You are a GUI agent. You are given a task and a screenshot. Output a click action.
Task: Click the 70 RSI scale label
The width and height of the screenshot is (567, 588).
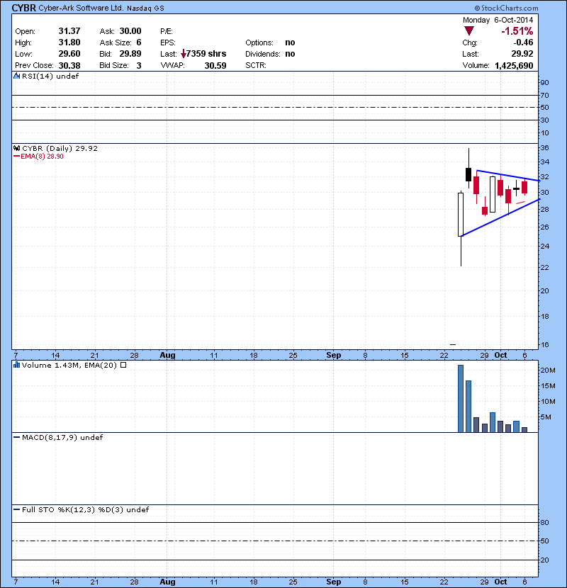(x=544, y=95)
